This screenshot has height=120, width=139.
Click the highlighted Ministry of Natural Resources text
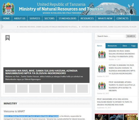[x=31, y=116]
